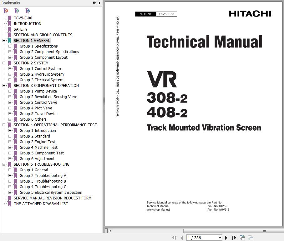This screenshot has width=284, height=241.
Task: Go to the next page
Action: point(226,238)
